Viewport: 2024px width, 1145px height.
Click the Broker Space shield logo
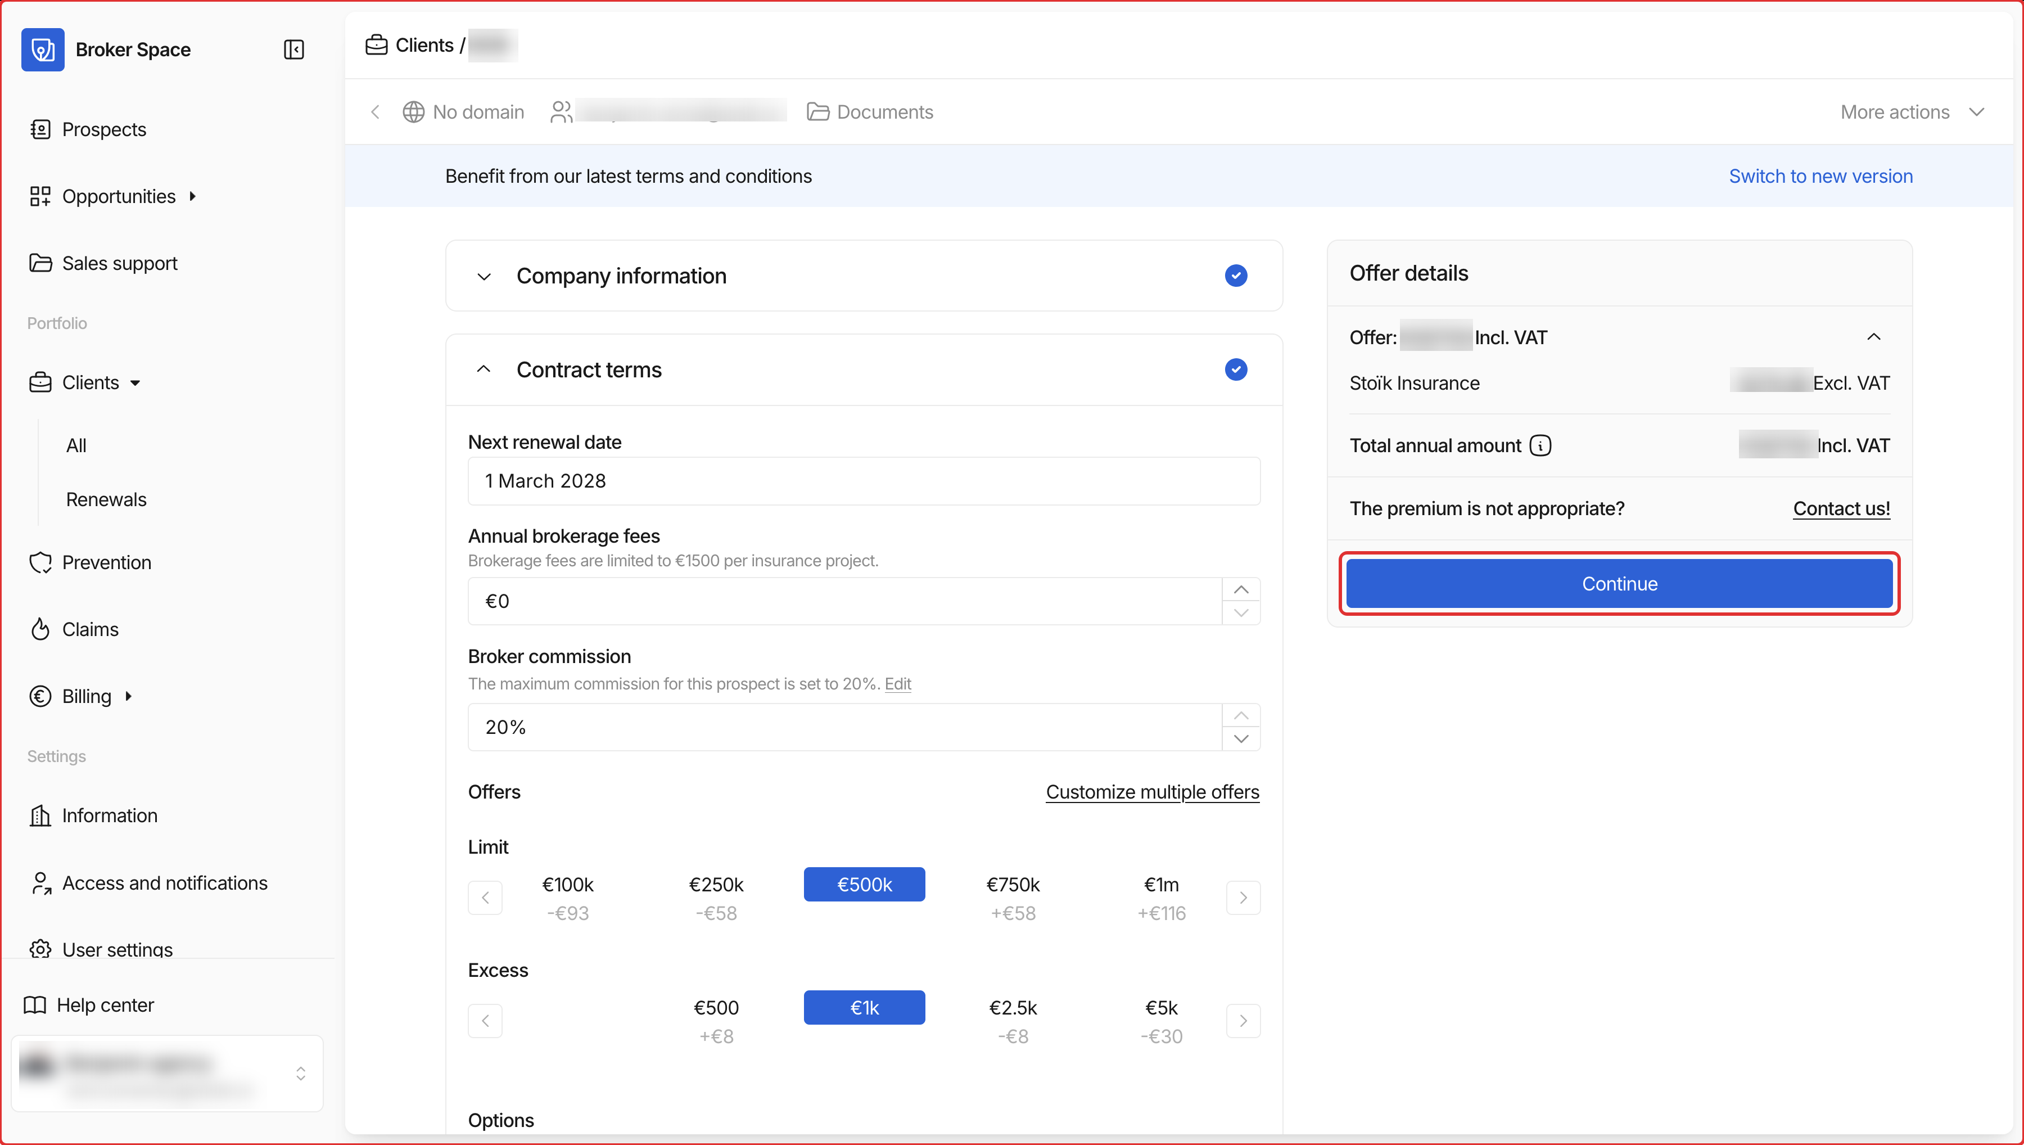pos(42,49)
